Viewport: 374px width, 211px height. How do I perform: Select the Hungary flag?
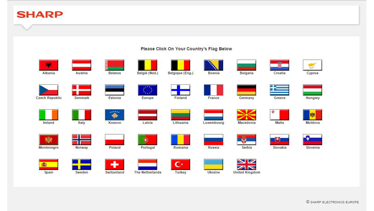313,90
